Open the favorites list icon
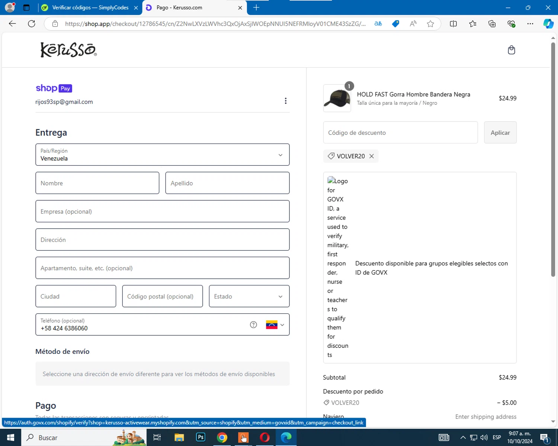 (x=472, y=24)
